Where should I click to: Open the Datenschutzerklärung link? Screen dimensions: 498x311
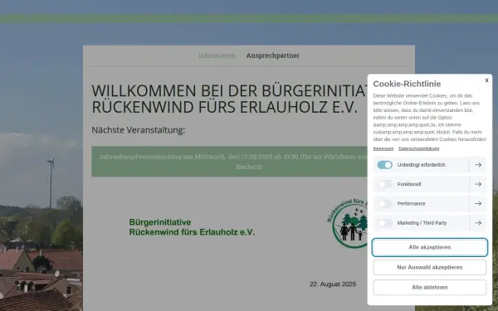point(419,148)
